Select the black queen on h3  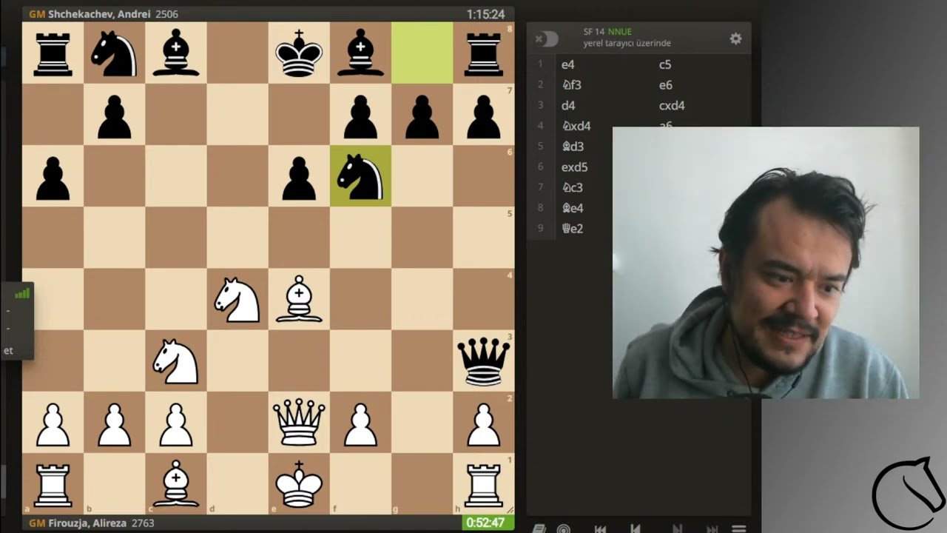484,361
